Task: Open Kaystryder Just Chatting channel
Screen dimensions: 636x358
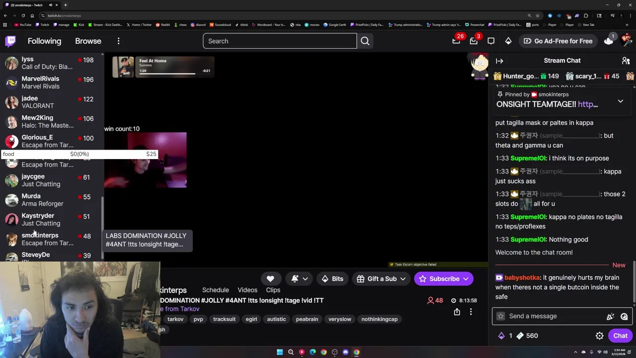Action: (x=52, y=219)
